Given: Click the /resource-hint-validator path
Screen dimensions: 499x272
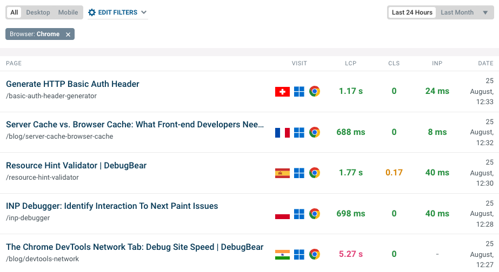Looking at the screenshot, I should (x=42, y=178).
